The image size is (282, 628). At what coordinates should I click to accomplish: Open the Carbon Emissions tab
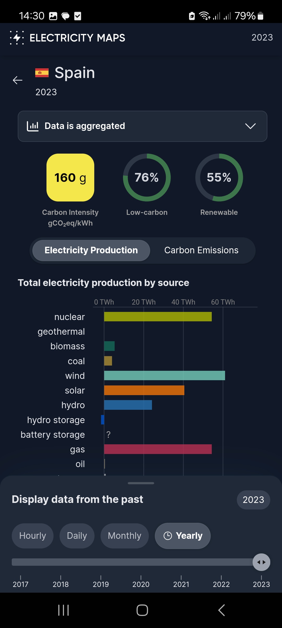(x=201, y=250)
